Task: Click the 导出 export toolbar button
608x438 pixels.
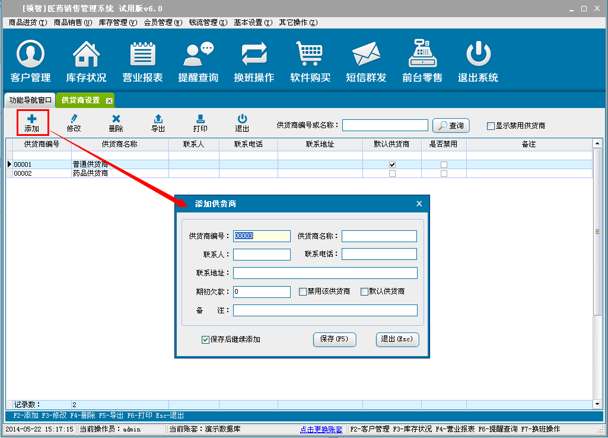Action: click(158, 123)
